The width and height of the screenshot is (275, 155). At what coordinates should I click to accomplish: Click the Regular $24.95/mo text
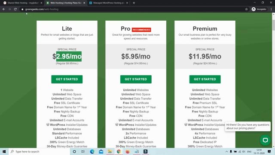(205, 63)
